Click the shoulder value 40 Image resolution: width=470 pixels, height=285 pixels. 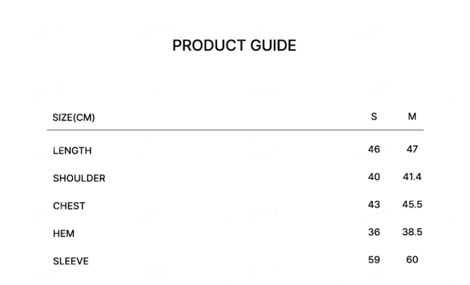(x=374, y=177)
